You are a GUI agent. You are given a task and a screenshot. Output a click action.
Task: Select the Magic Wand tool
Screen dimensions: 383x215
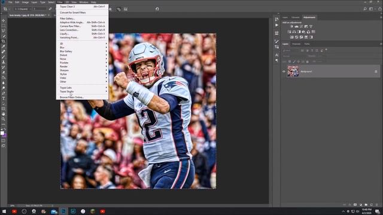[4, 36]
